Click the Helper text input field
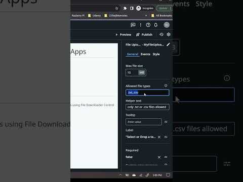 pos(147,107)
